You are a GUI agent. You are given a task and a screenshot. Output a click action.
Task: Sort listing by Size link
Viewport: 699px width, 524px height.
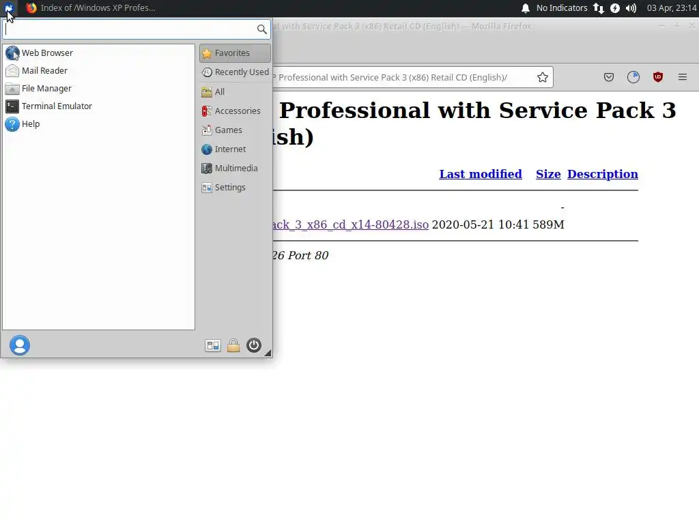click(x=548, y=174)
